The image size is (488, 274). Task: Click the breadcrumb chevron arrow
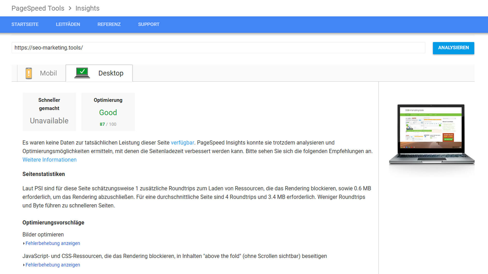pos(70,8)
